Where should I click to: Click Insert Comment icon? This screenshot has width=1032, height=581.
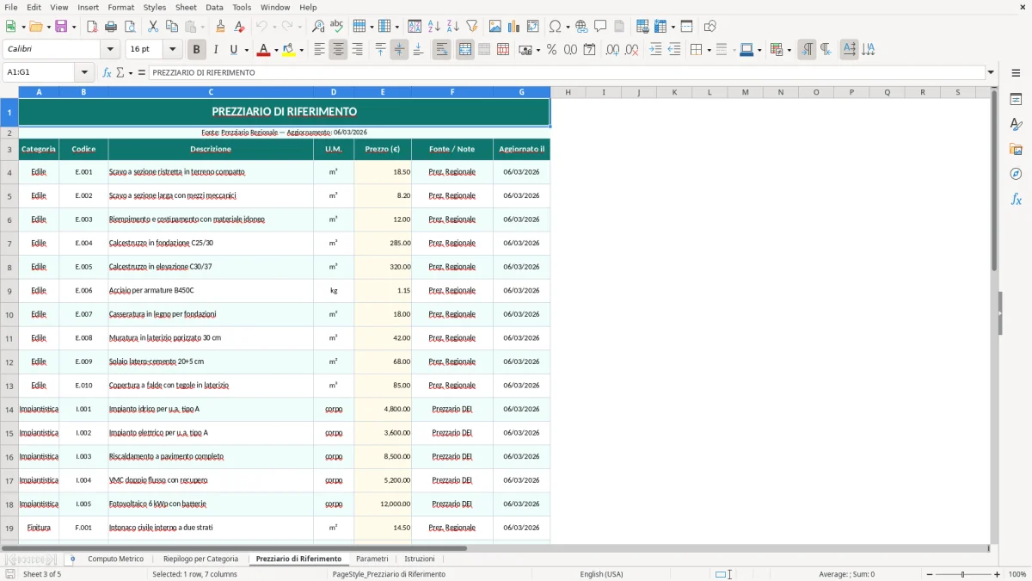click(600, 27)
